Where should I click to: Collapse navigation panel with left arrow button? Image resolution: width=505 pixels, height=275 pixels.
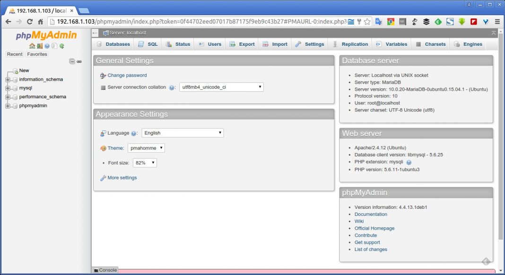point(95,33)
